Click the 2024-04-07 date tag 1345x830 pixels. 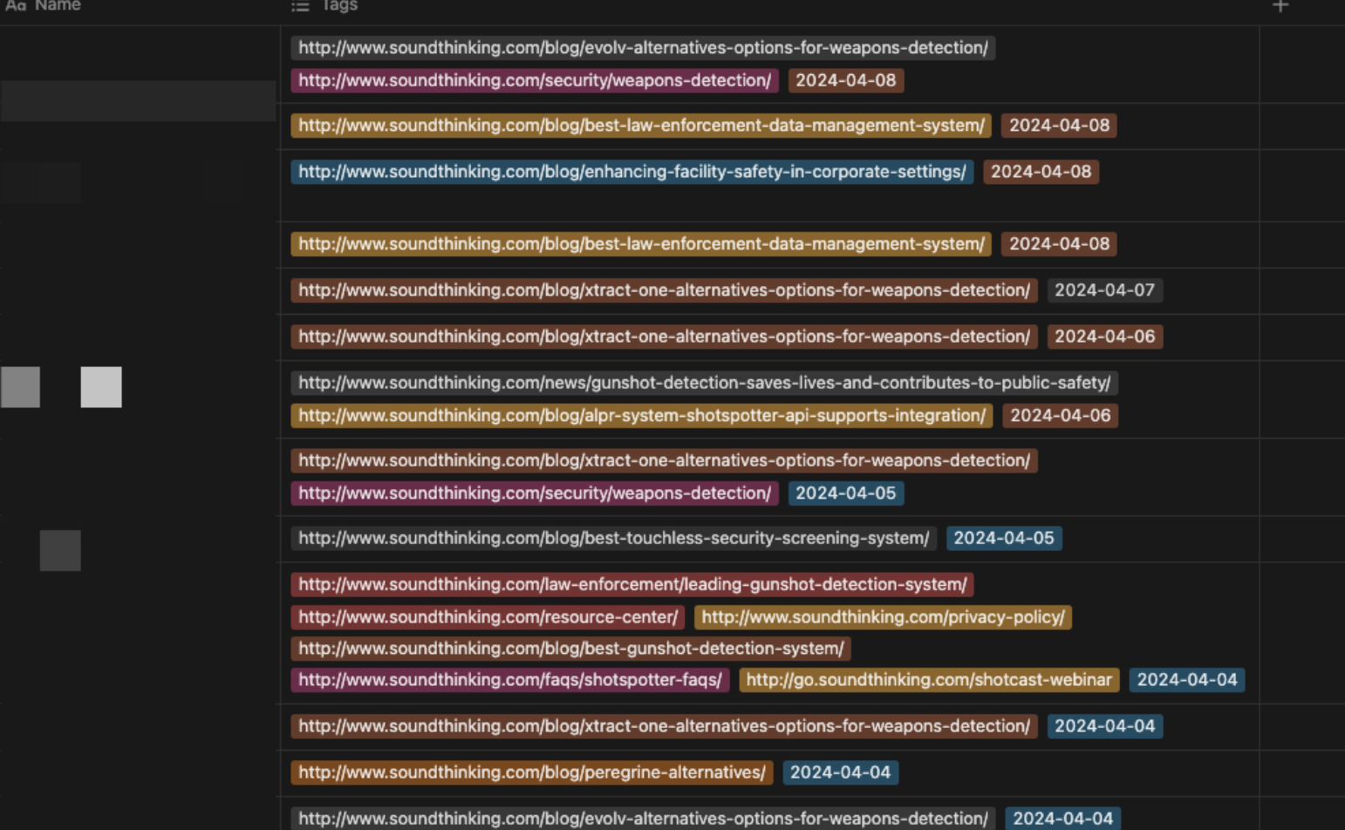click(1104, 290)
